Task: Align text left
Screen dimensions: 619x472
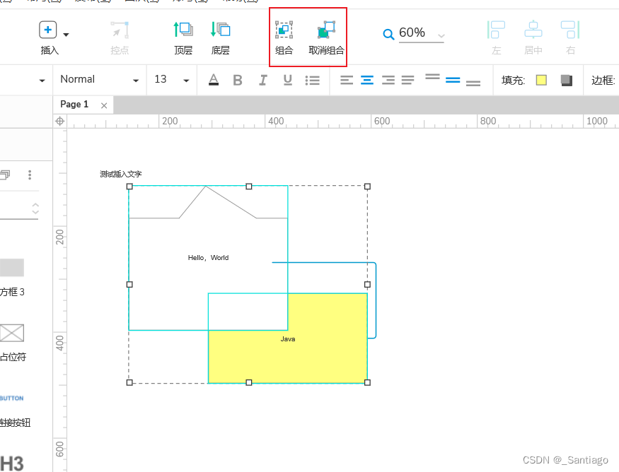Action: 347,81
